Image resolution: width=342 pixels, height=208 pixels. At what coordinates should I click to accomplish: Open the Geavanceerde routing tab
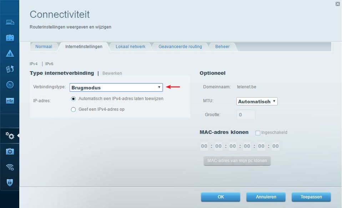pyautogui.click(x=180, y=46)
